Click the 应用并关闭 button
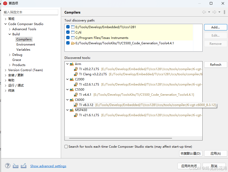 pos(189,166)
